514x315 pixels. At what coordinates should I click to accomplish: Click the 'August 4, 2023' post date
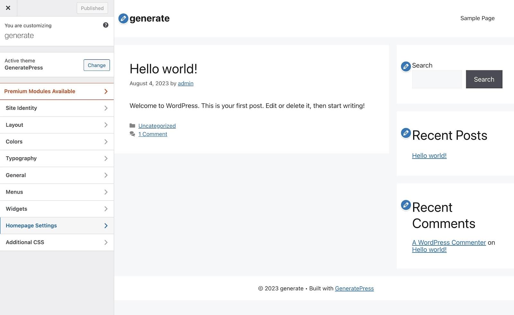[149, 83]
